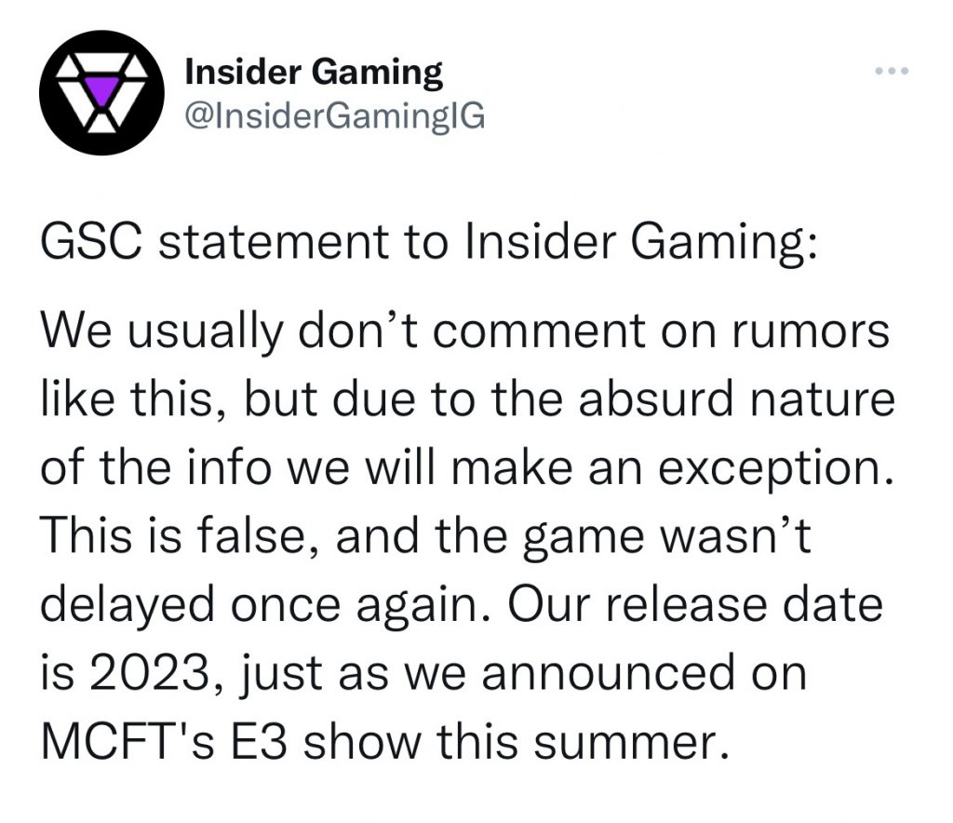Click the word 'absurd' in the tweet
The width and height of the screenshot is (953, 823).
click(656, 399)
